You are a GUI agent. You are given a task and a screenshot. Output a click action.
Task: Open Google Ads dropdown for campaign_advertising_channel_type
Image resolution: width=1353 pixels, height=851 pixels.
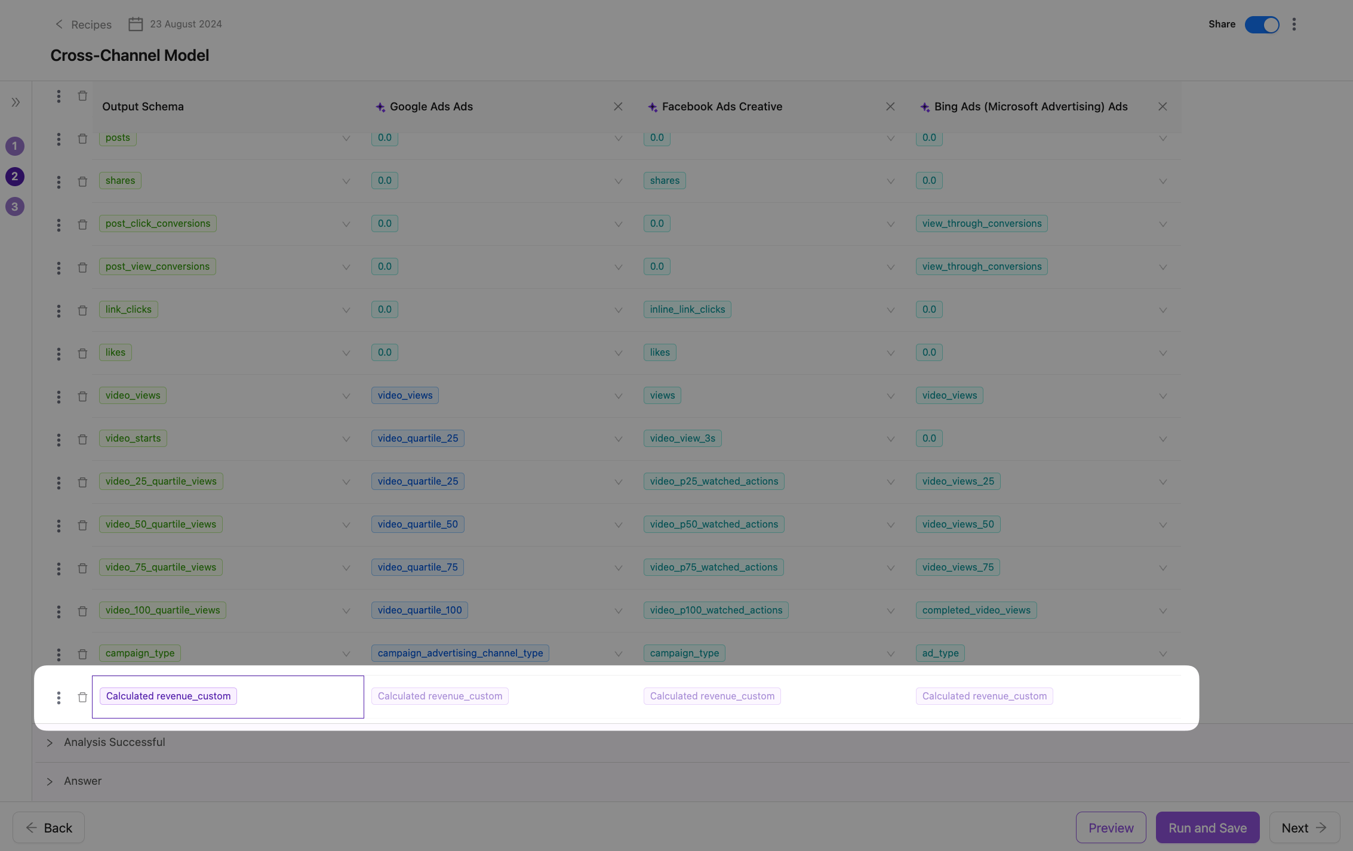(618, 654)
